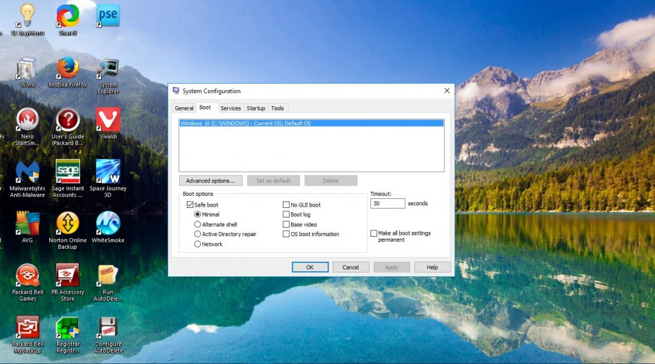This screenshot has height=364, width=655.
Task: Launch Vivaldi browser from the desktop
Action: click(108, 123)
